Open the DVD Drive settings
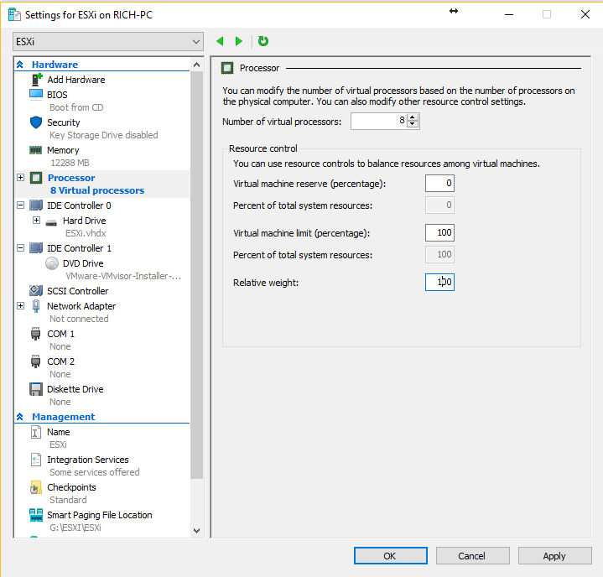 [x=83, y=263]
